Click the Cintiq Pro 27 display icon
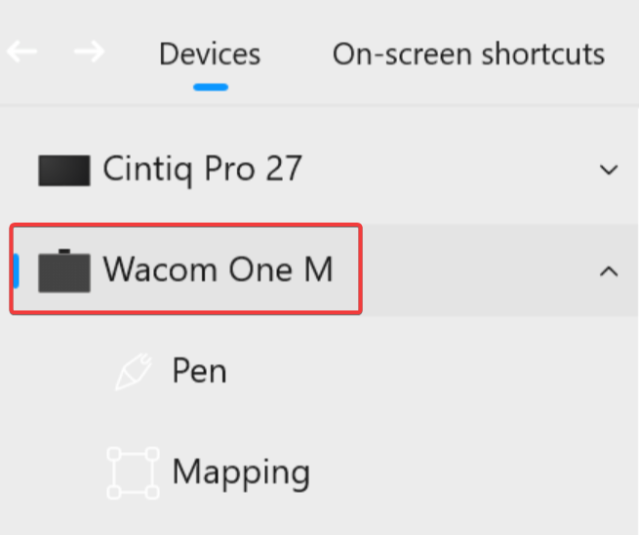The width and height of the screenshot is (639, 535). (x=63, y=171)
